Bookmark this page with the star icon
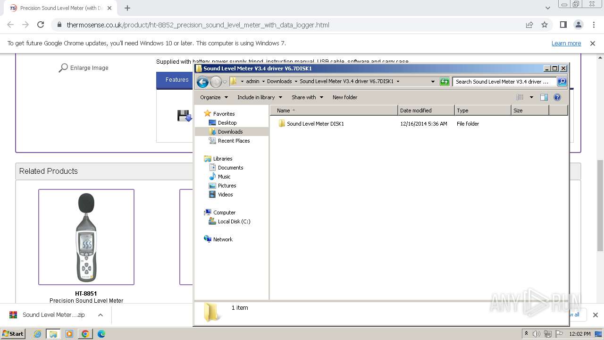Viewport: 604px width, 340px height. pos(545,25)
